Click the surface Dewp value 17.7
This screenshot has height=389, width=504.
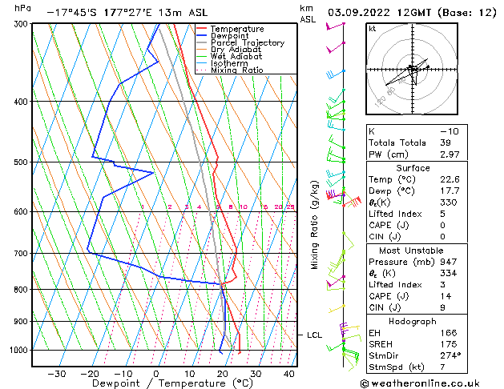[450, 191]
